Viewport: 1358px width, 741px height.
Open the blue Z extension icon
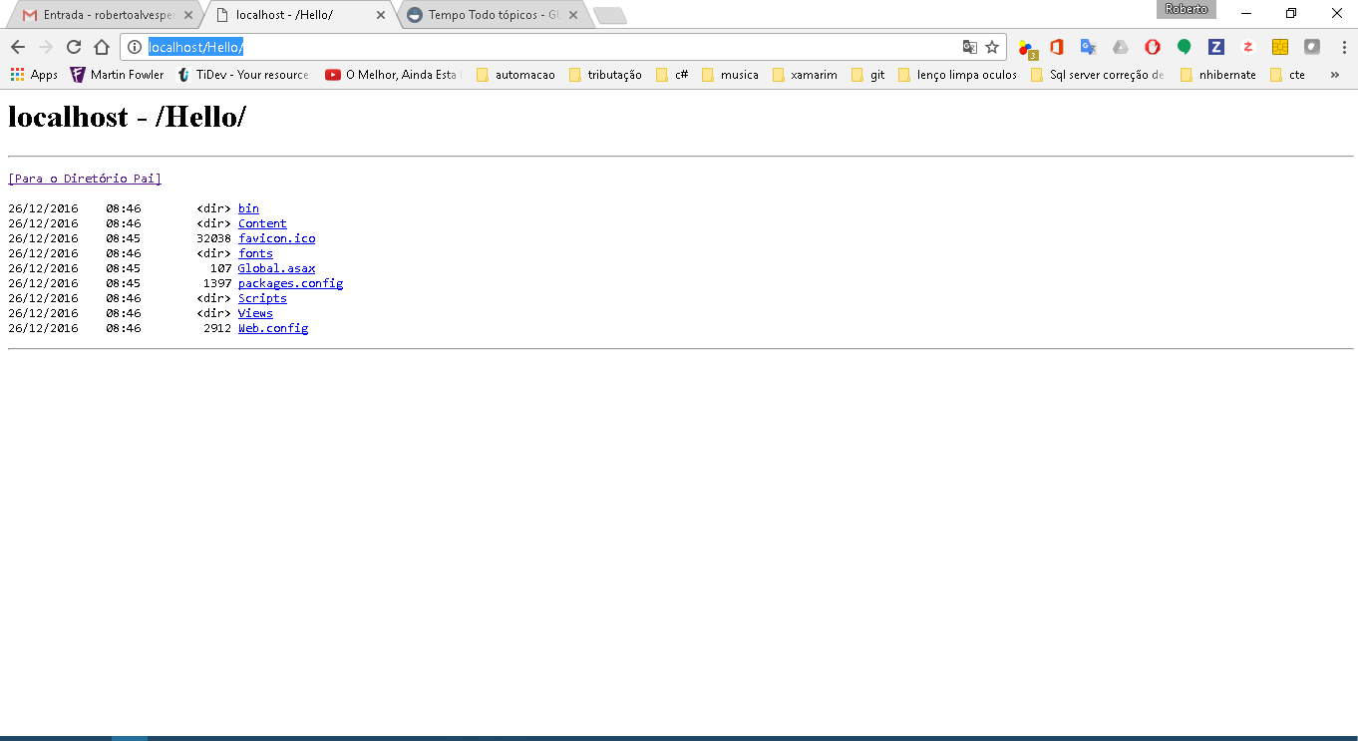1216,47
